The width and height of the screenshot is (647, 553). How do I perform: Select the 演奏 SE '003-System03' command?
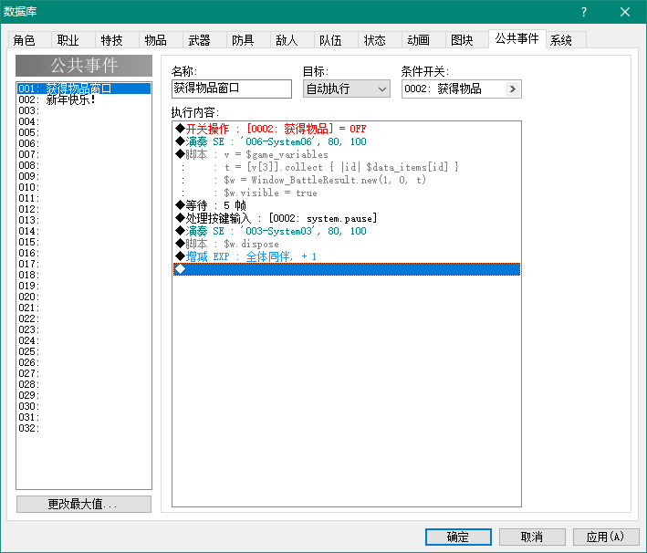coord(347,231)
